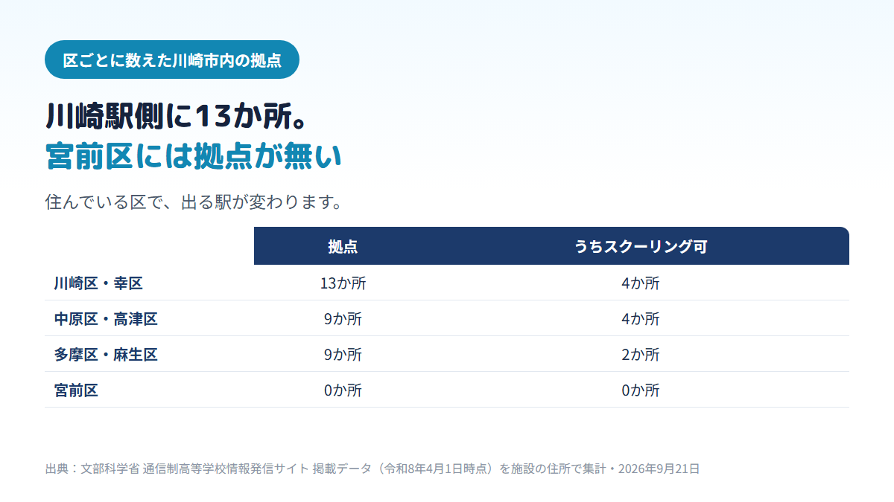Select the headline 川崎駅側に13か所。
The height and width of the screenshot is (502, 894).
pos(177,117)
